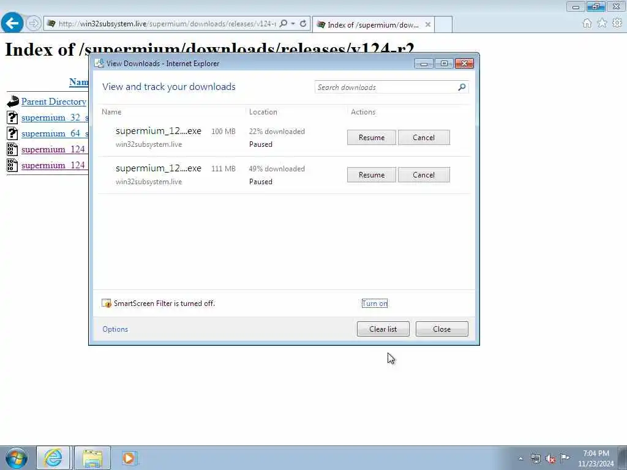Click the URL text in the address bar
Screen dimensions: 627x470
pos(167,24)
